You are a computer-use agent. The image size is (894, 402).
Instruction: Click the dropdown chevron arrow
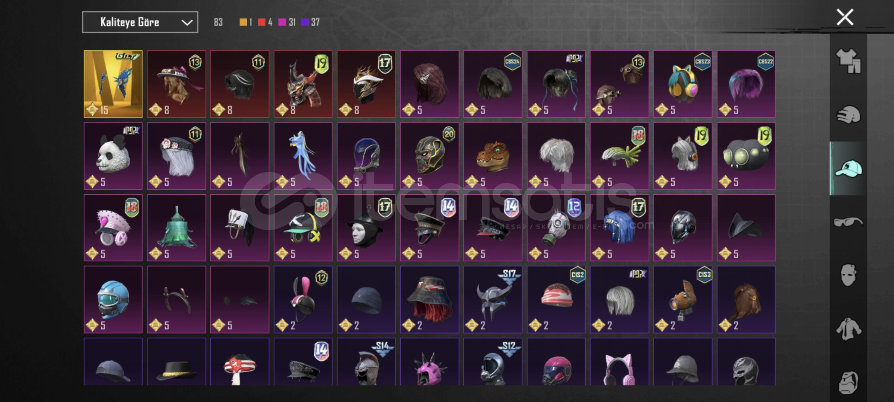(187, 23)
